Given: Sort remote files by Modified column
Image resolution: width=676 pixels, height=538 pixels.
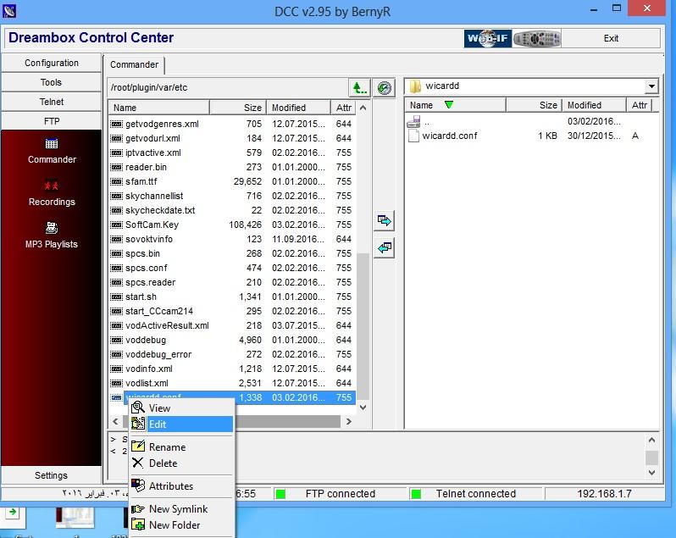Looking at the screenshot, I should [x=298, y=108].
